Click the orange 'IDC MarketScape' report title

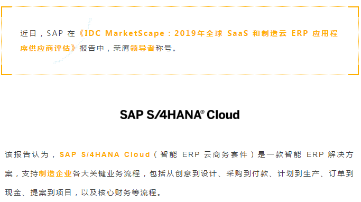125,33
